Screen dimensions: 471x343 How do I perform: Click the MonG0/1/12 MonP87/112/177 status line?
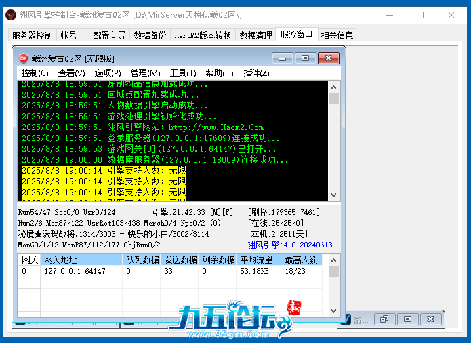tap(89, 245)
